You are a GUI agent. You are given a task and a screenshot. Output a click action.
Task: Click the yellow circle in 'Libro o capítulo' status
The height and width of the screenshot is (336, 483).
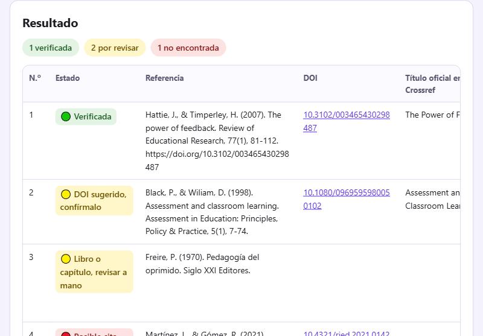point(66,259)
